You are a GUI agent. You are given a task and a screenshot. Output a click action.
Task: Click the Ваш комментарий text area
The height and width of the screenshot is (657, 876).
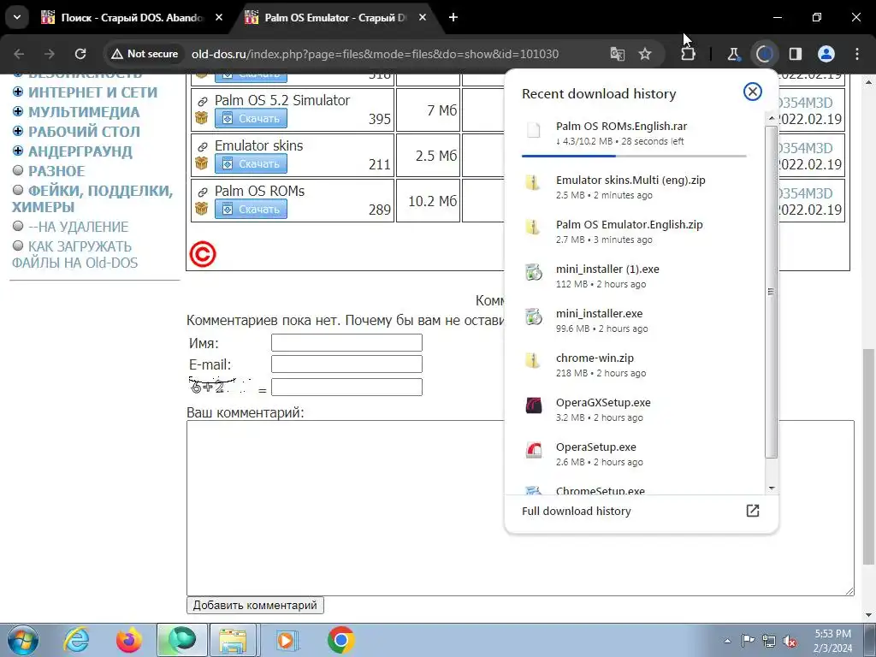pos(520,508)
